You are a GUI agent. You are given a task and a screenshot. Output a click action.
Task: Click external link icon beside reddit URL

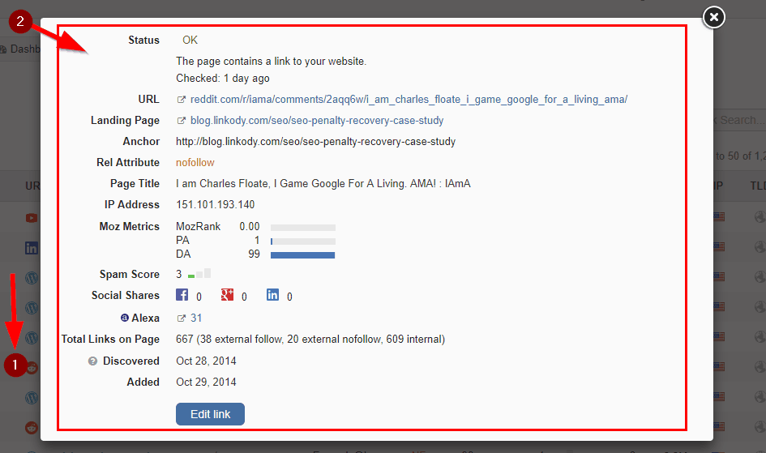[182, 100]
